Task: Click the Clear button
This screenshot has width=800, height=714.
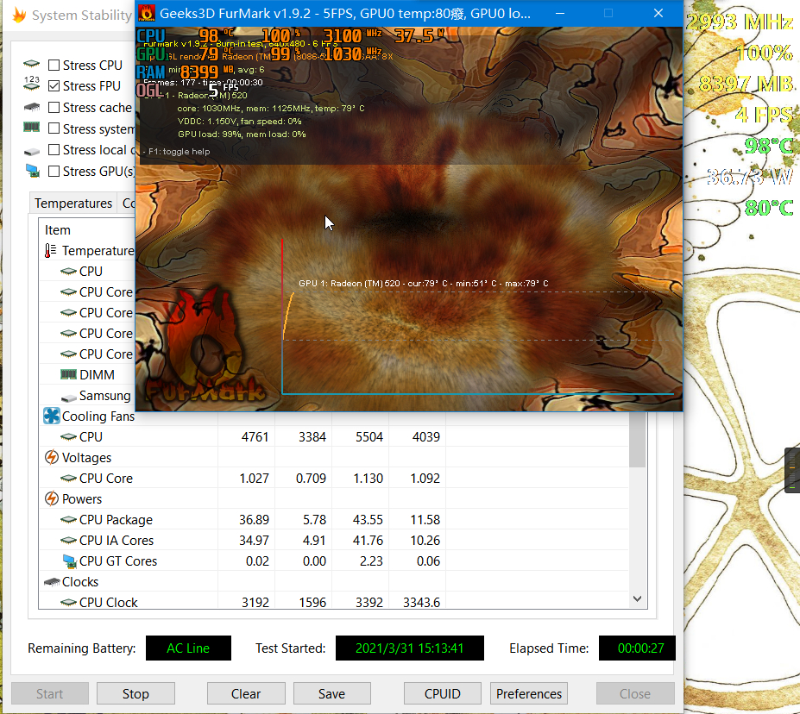Action: (246, 693)
